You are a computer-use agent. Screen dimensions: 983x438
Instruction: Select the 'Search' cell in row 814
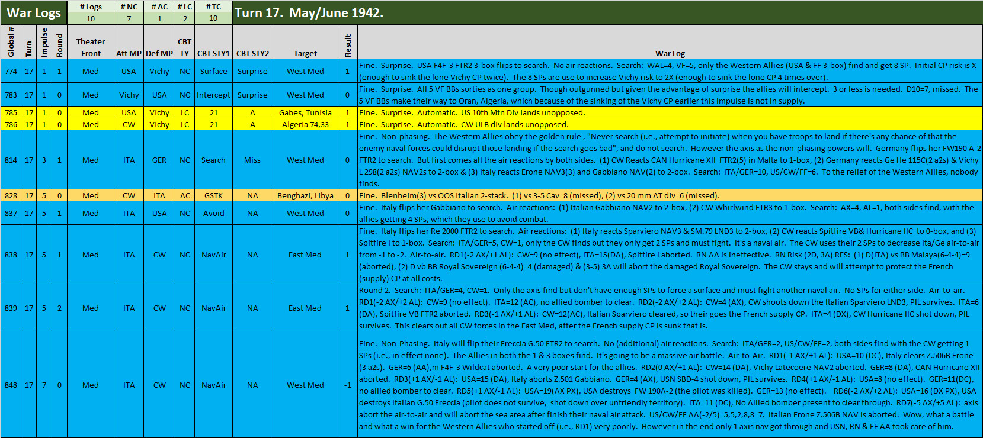coord(213,160)
